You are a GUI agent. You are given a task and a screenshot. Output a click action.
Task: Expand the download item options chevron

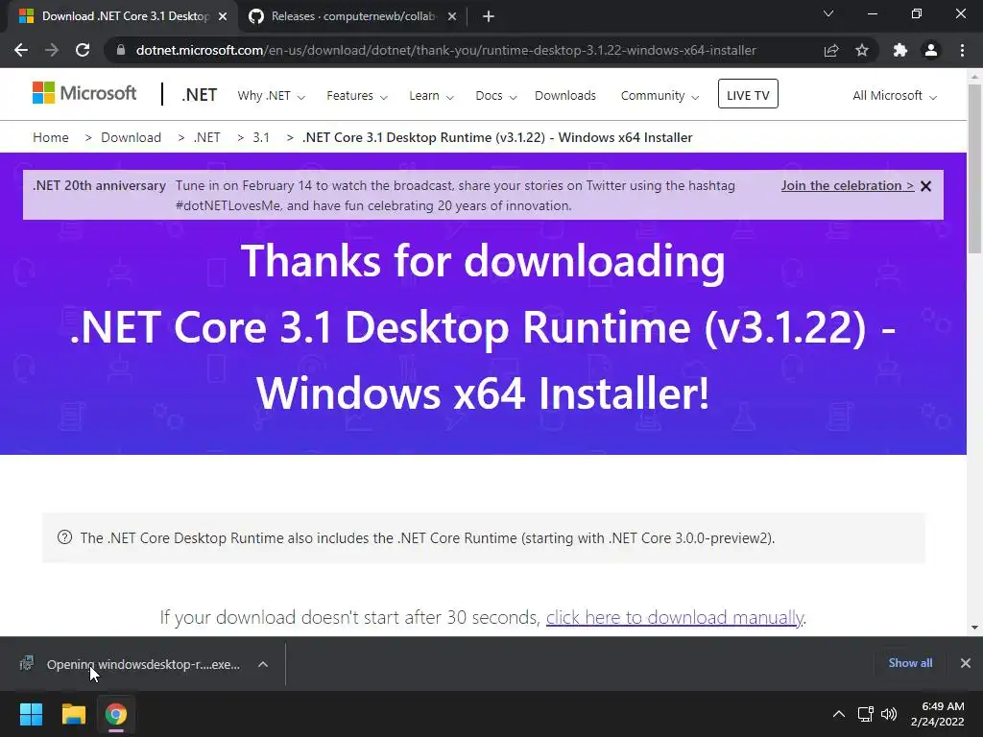[263, 664]
